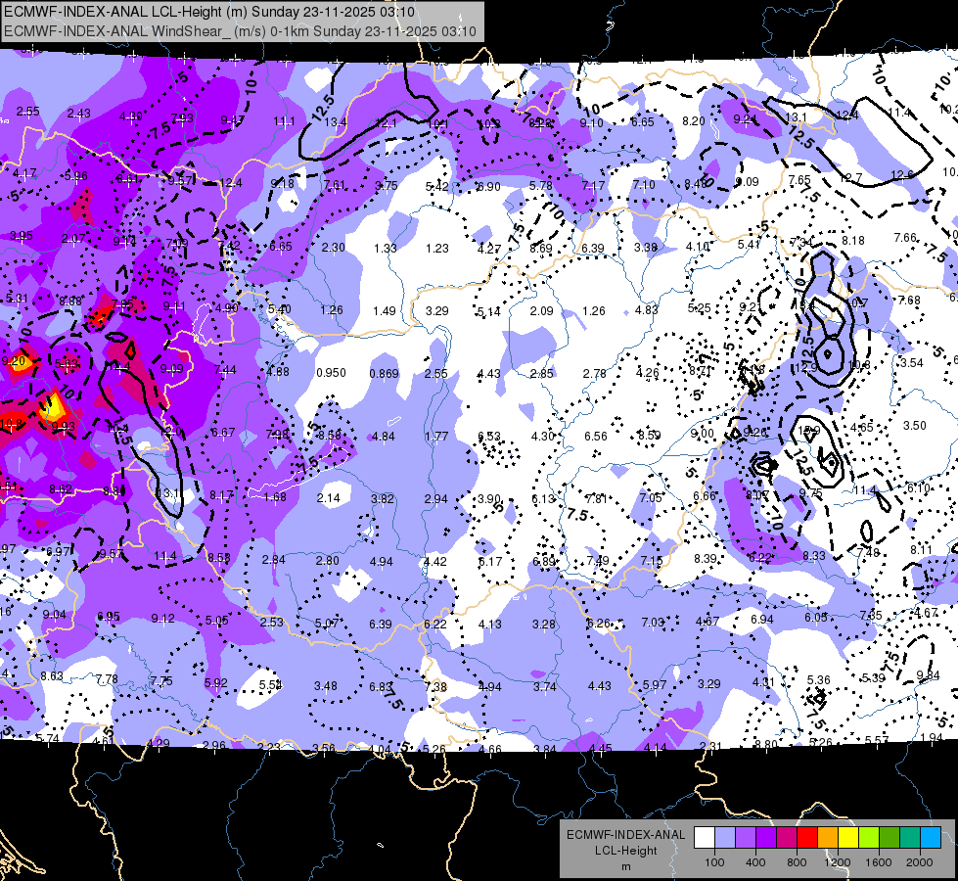
Task: Click the map value '2.09'
Action: coord(541,311)
